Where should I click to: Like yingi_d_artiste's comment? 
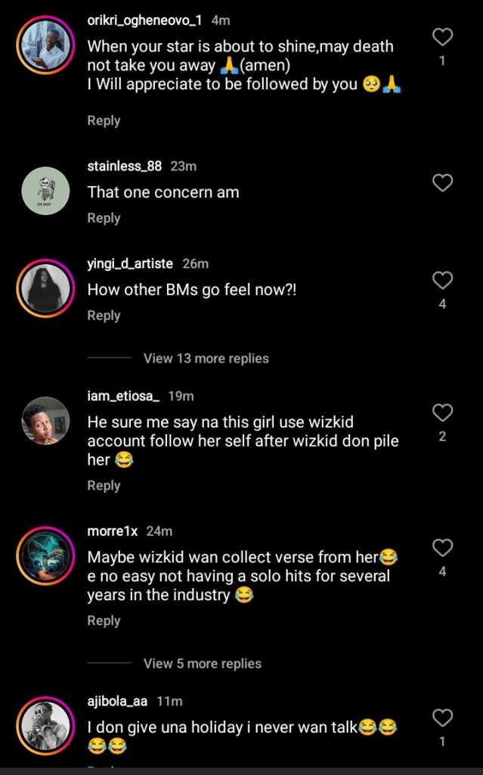[x=441, y=279]
